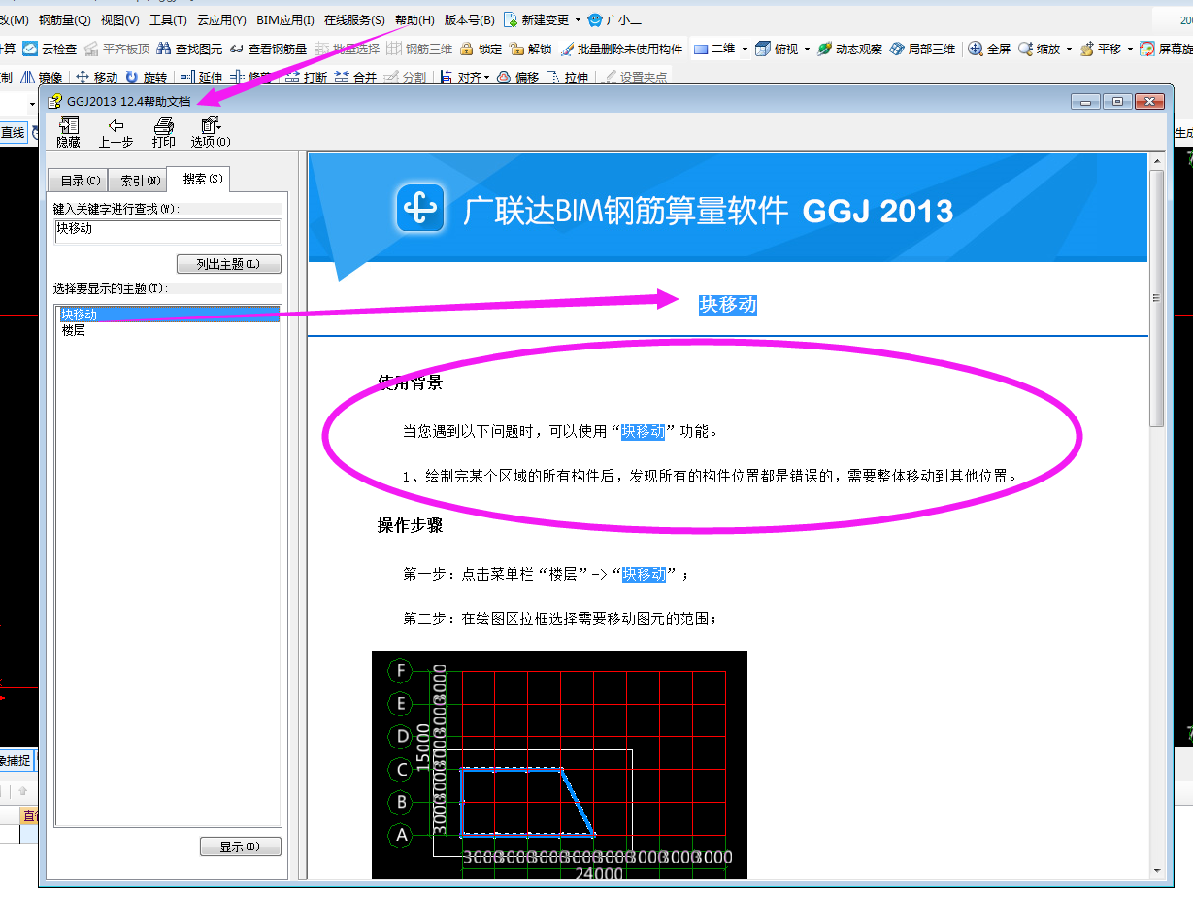This screenshot has height=898, width=1193.
Task: Select the 延伸 extend tool
Action: coord(202,77)
